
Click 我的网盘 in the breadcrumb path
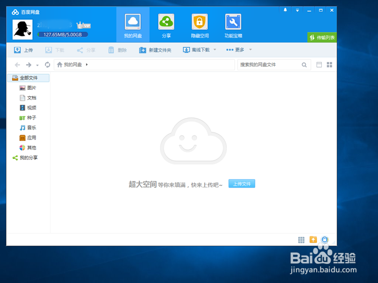coord(73,65)
